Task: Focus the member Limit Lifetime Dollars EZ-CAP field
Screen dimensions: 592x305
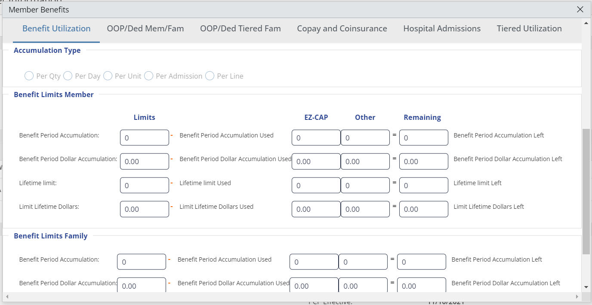Action: tap(316, 209)
